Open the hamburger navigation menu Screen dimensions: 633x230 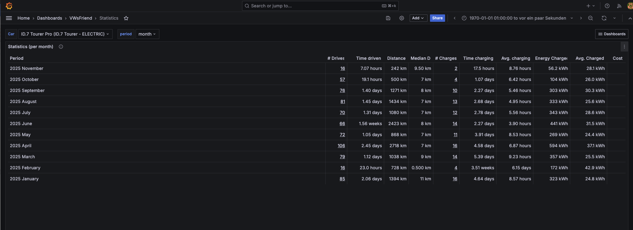click(9, 18)
